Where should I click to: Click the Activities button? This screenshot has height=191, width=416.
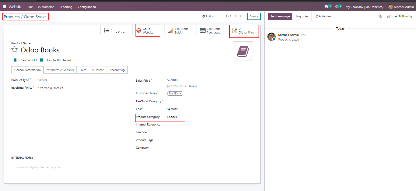[x=323, y=16]
